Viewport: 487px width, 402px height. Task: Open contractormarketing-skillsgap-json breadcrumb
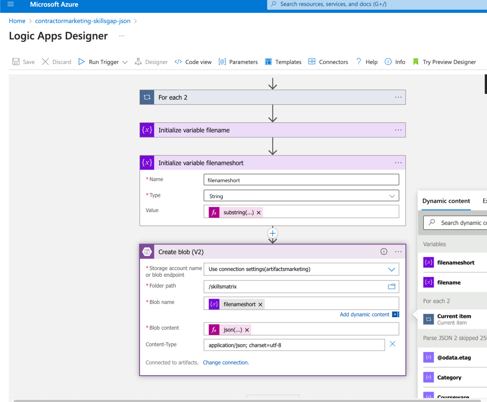[x=83, y=21]
